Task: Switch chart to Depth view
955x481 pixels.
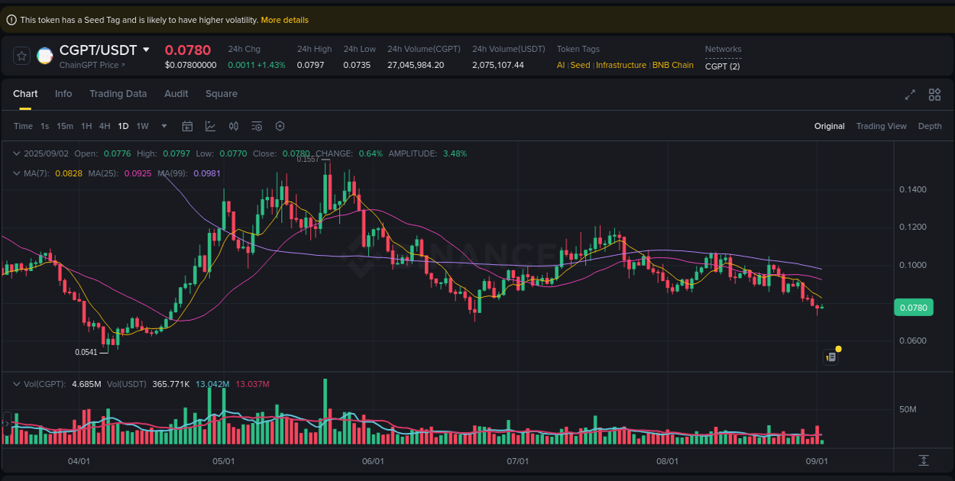Action: (x=930, y=126)
